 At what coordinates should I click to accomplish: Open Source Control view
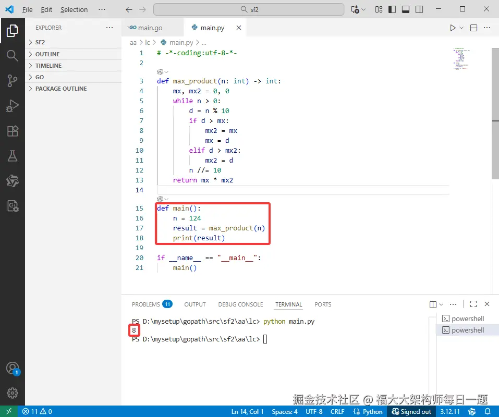(13, 81)
